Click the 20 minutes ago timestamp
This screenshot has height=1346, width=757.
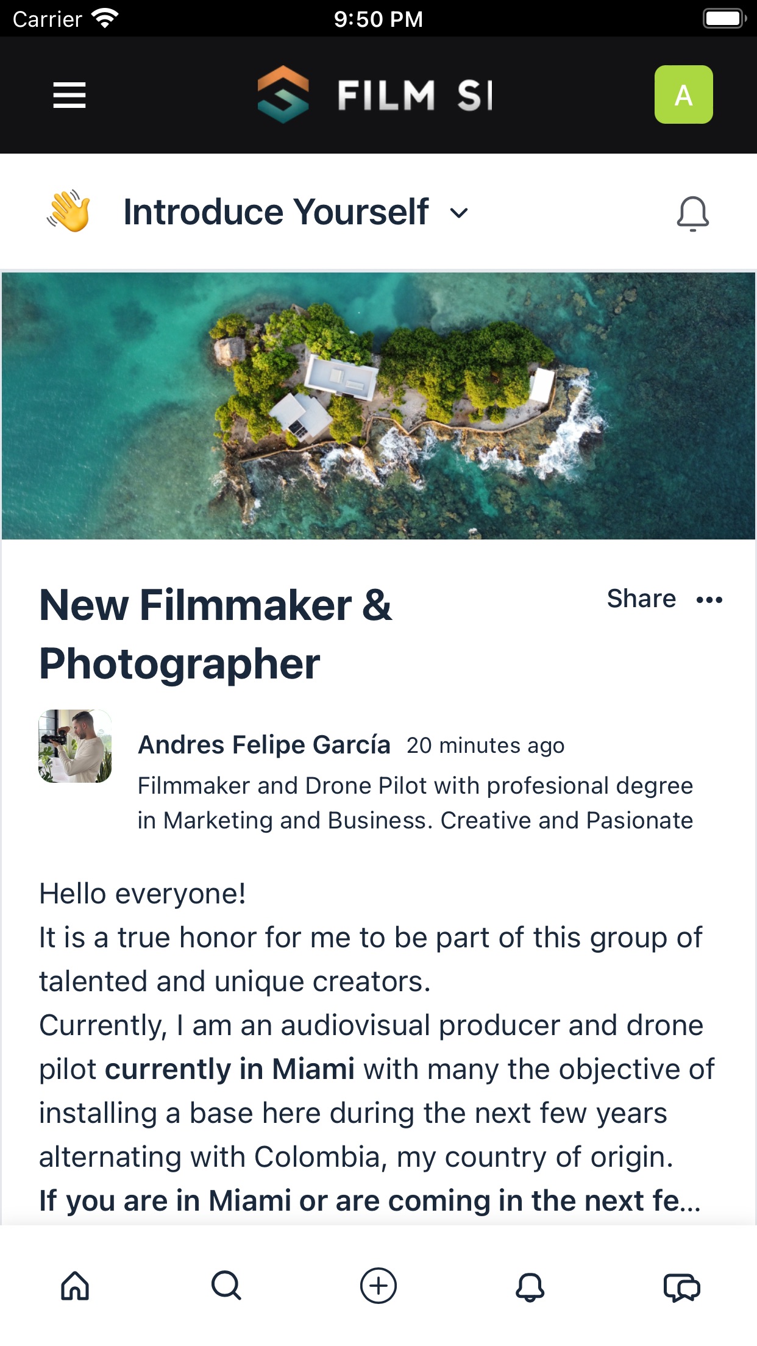486,746
